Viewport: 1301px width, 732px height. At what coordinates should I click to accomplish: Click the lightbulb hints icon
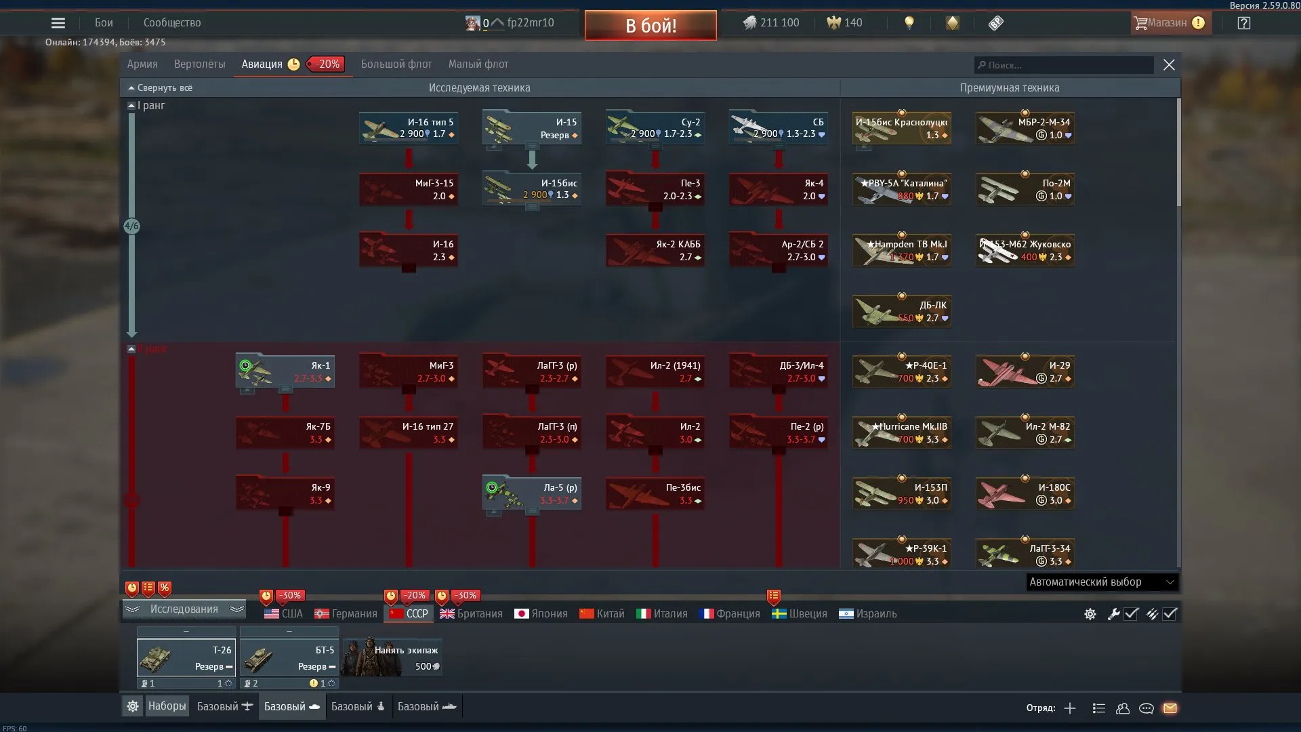coord(909,22)
